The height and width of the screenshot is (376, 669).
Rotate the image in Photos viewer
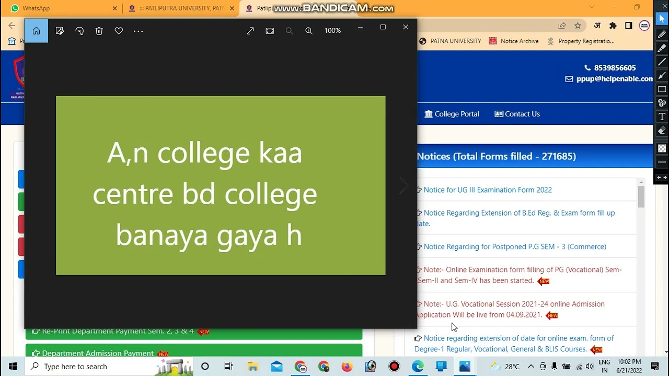[79, 31]
